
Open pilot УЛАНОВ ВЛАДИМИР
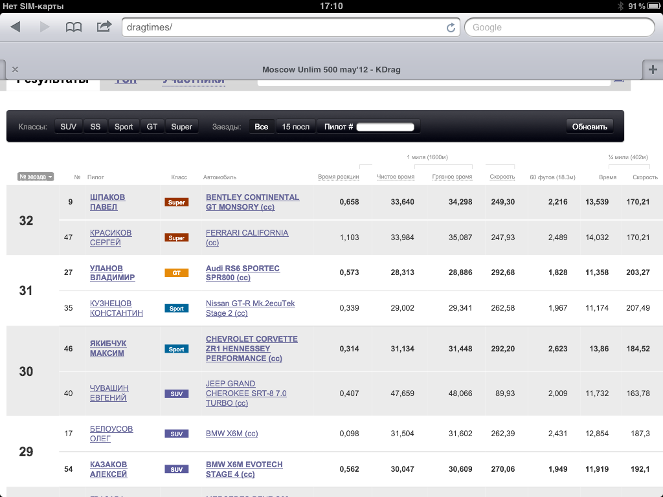(113, 272)
